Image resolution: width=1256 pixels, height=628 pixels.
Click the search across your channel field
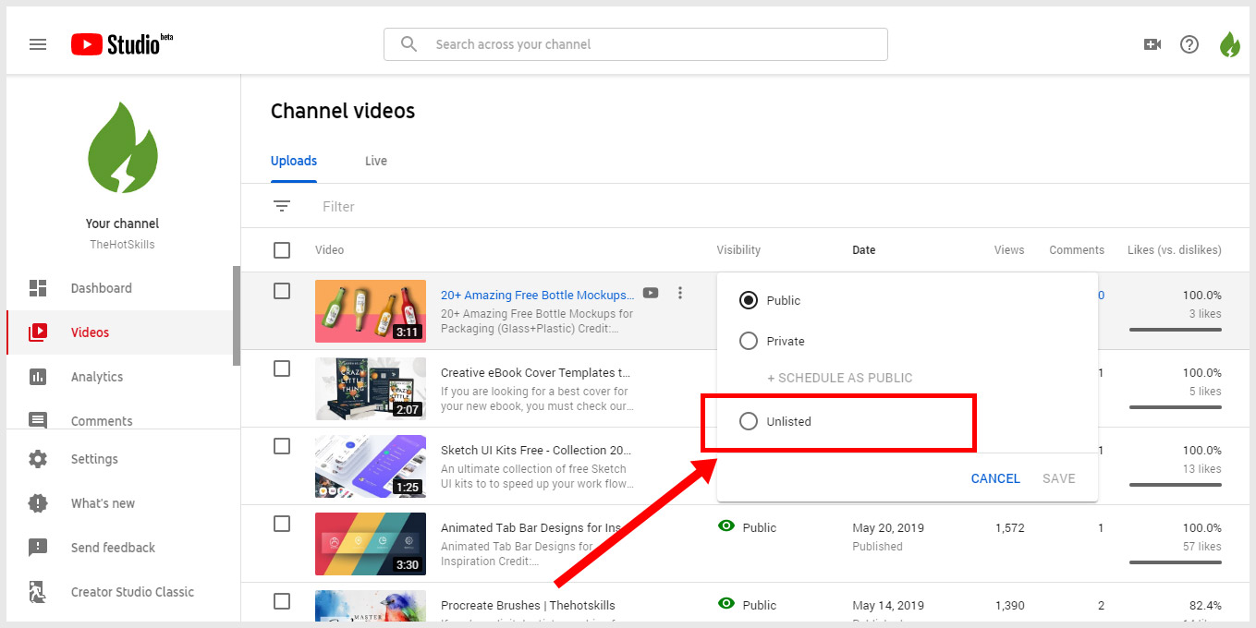point(647,44)
